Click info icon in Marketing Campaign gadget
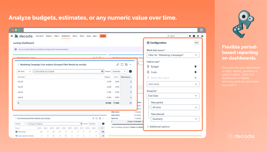 (x=131, y=71)
